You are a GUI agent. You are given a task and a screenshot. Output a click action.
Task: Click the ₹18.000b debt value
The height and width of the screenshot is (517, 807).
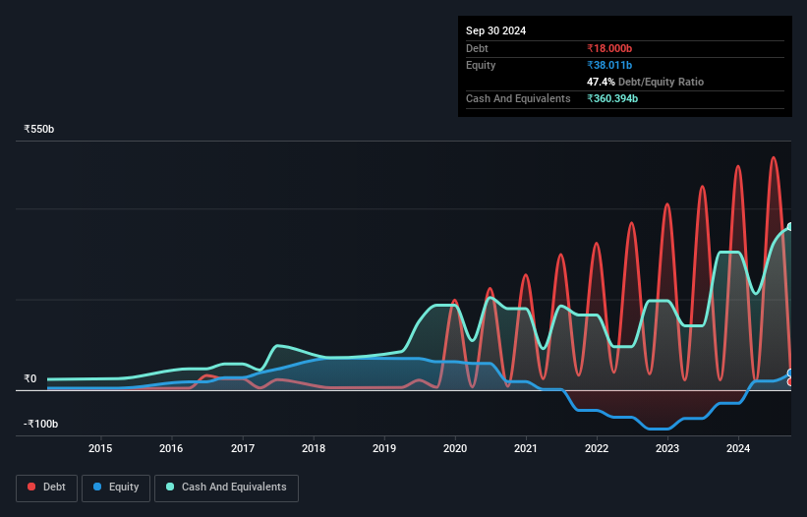tap(609, 48)
